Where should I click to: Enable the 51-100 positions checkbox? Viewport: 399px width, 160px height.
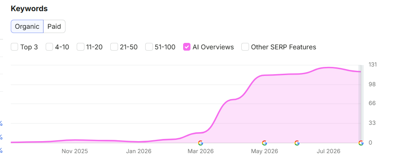coord(149,47)
